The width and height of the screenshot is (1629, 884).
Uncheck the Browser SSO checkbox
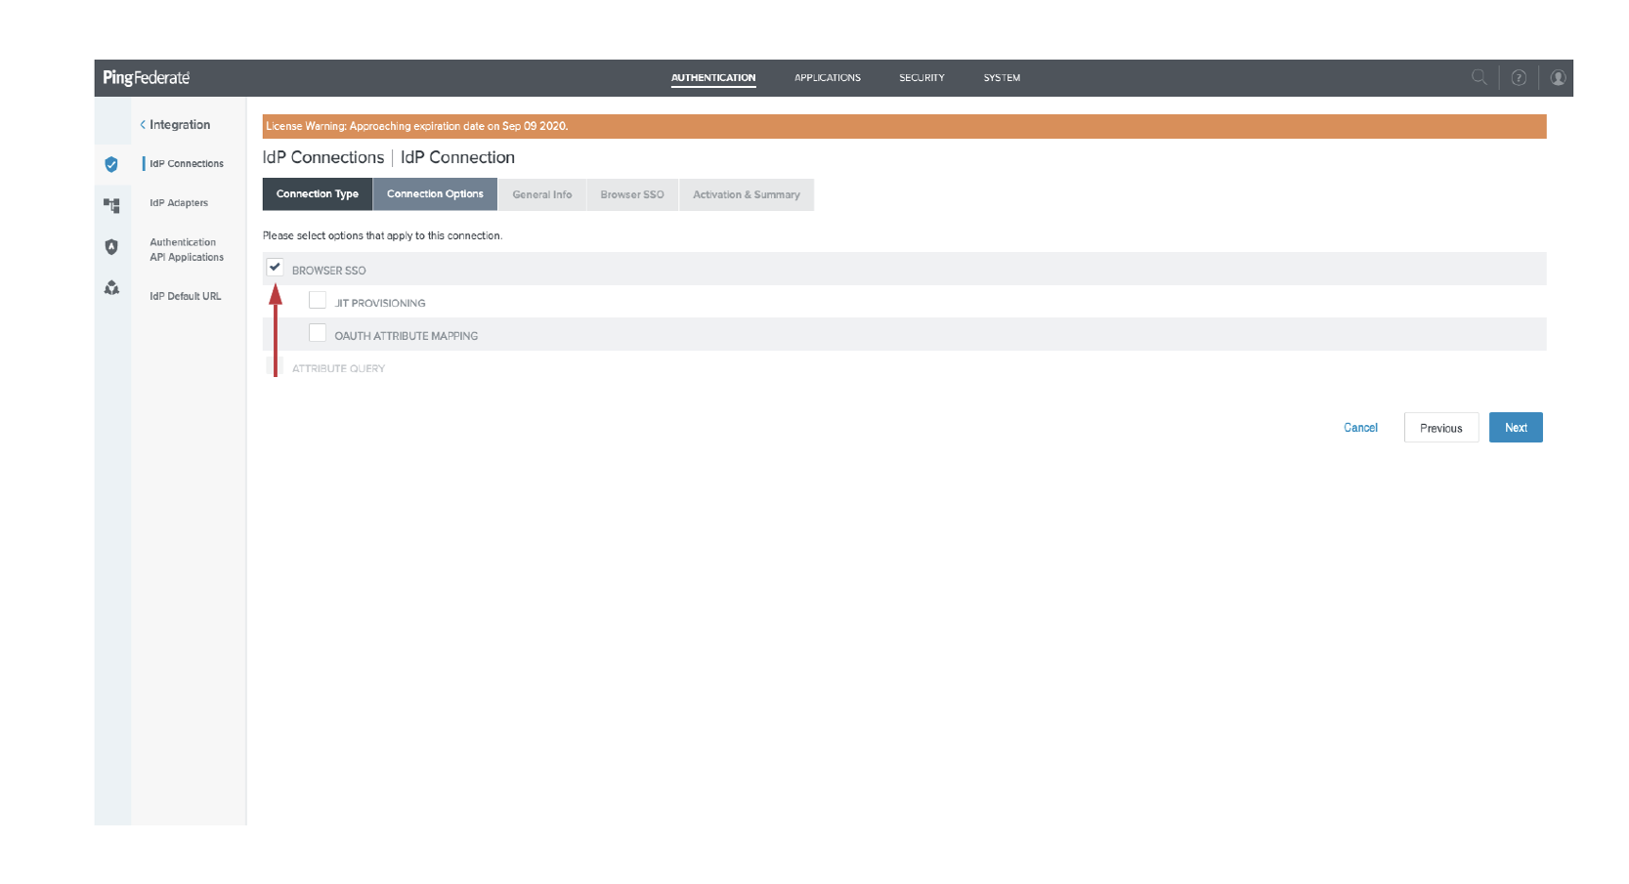[275, 268]
